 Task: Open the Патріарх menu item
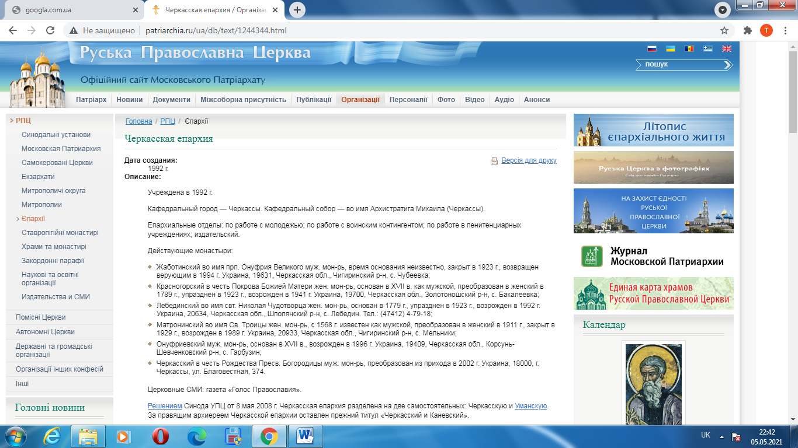point(91,100)
